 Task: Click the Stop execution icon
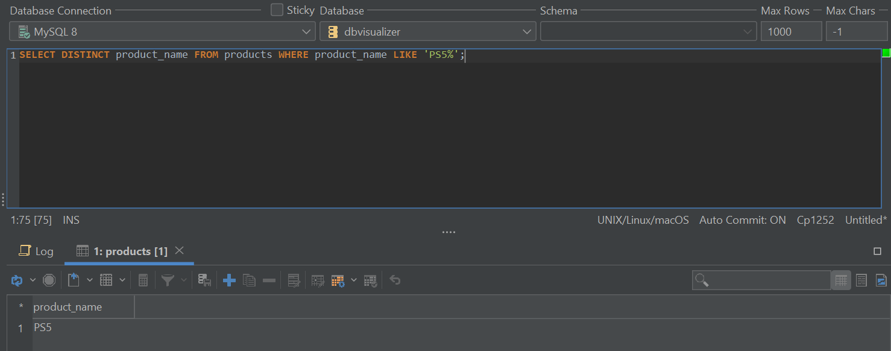tap(49, 280)
